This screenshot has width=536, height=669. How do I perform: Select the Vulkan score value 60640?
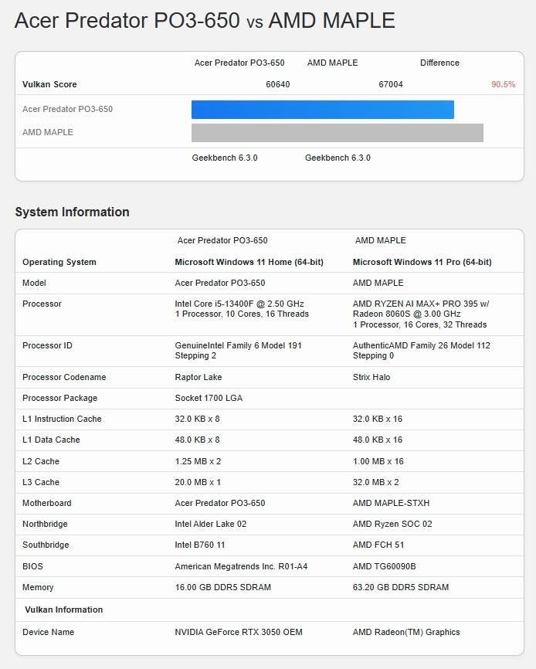(277, 84)
